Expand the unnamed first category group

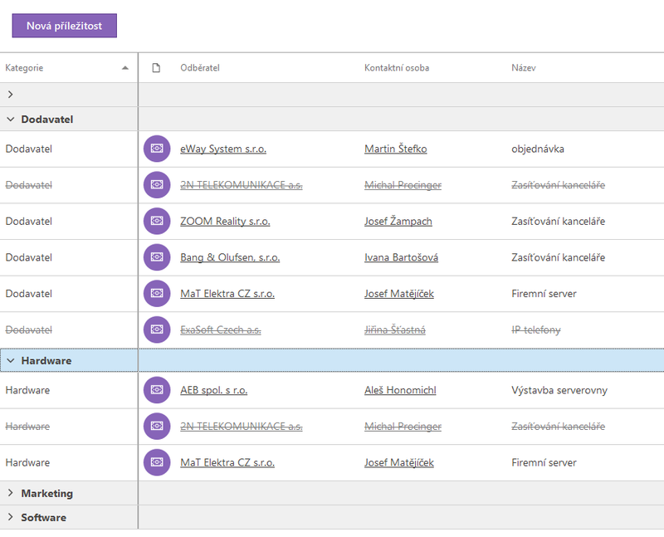(x=11, y=95)
